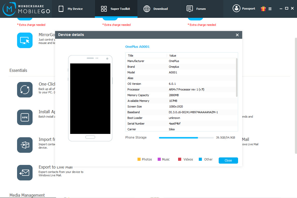Click the blue Other color swatch
This screenshot has height=198, width=297.
point(200,159)
